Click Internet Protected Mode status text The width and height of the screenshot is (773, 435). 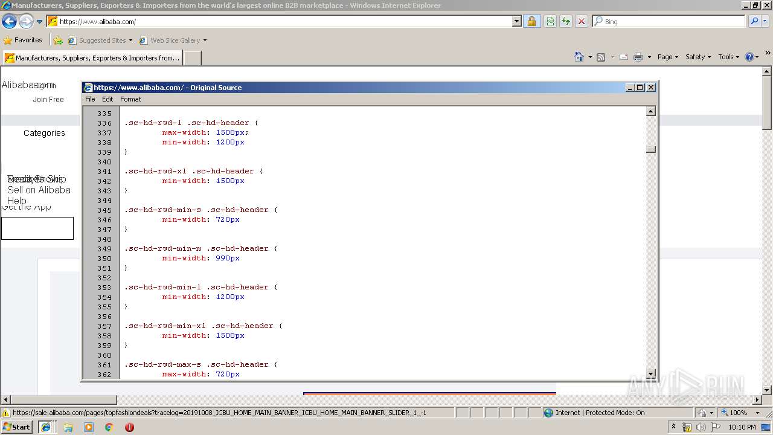click(600, 413)
